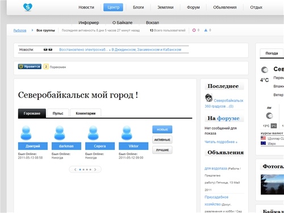The width and height of the screenshot is (284, 213).
Task: Click the pink circle counter icon
Action: 194,30
